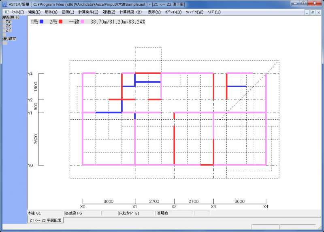Image resolution: width=324 pixels, height=232 pixels.
Task: Open the 躯体(A) menu
Action: (x=51, y=12)
